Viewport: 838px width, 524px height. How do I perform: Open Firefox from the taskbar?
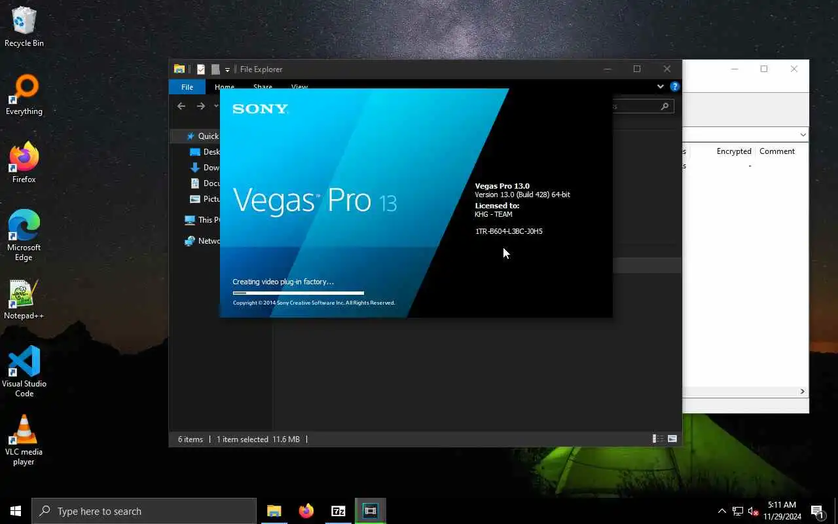[x=306, y=511]
